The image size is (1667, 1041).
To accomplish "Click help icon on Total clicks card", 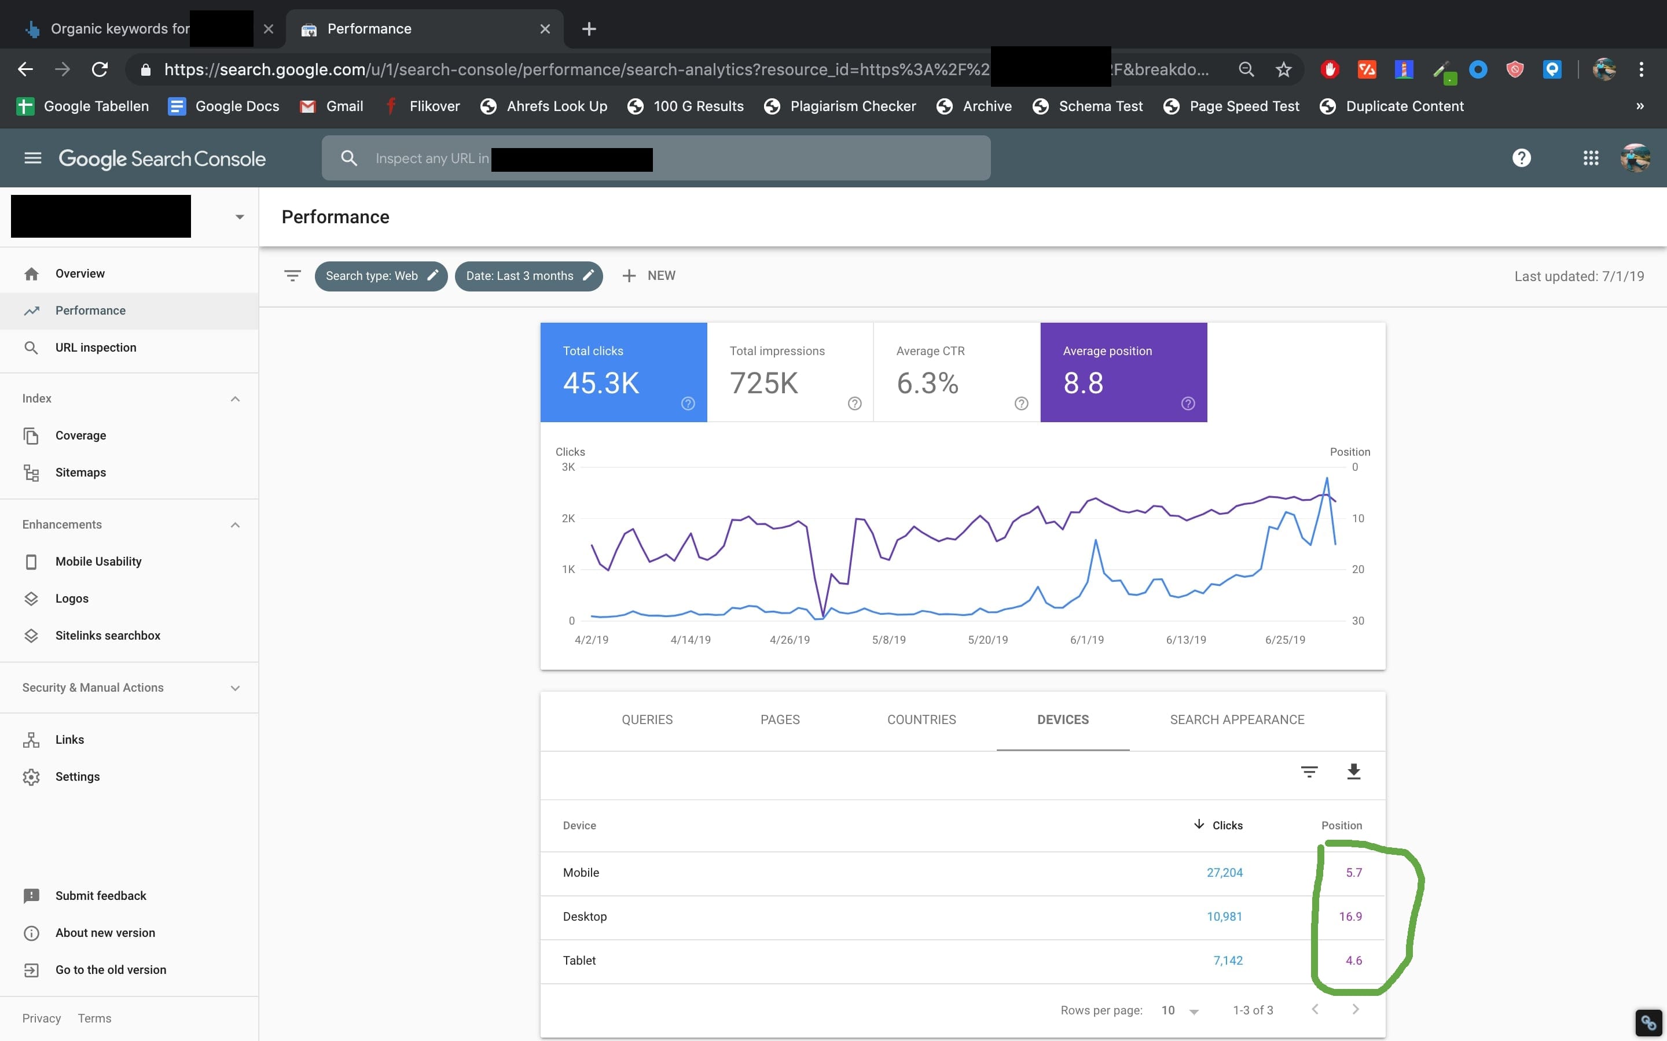I will 688,404.
